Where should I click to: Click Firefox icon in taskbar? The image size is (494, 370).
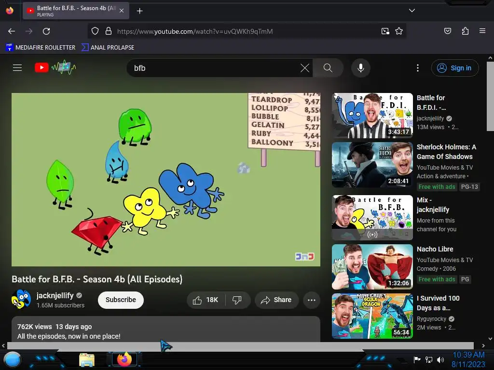click(x=124, y=359)
